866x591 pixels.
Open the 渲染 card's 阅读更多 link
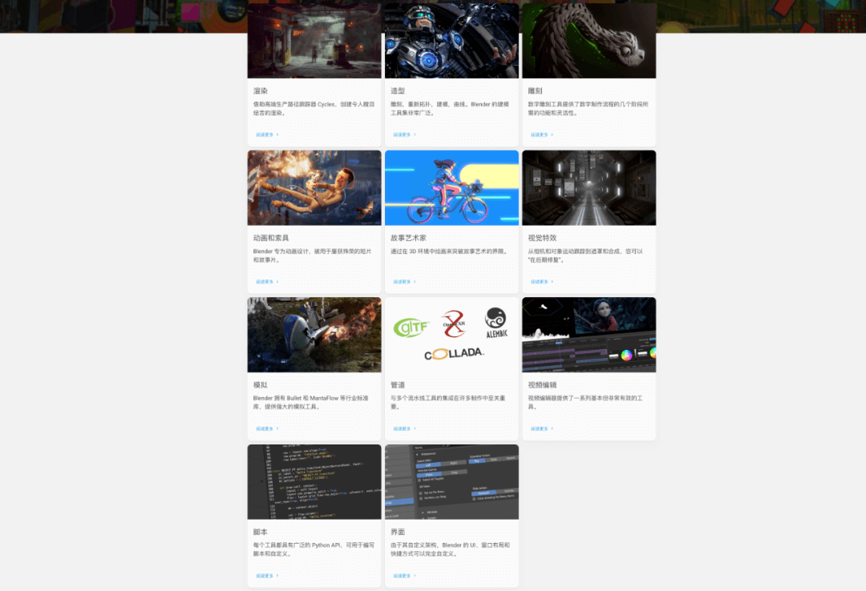pos(267,135)
